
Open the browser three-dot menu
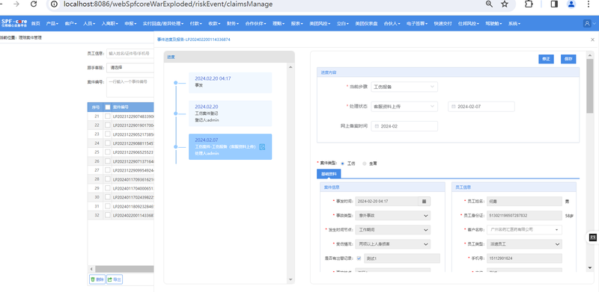click(588, 4)
